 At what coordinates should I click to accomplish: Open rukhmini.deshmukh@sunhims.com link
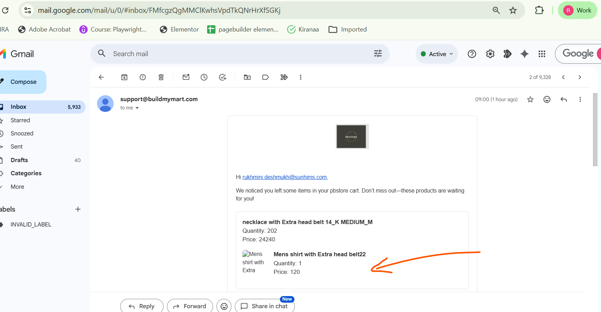[x=284, y=177]
